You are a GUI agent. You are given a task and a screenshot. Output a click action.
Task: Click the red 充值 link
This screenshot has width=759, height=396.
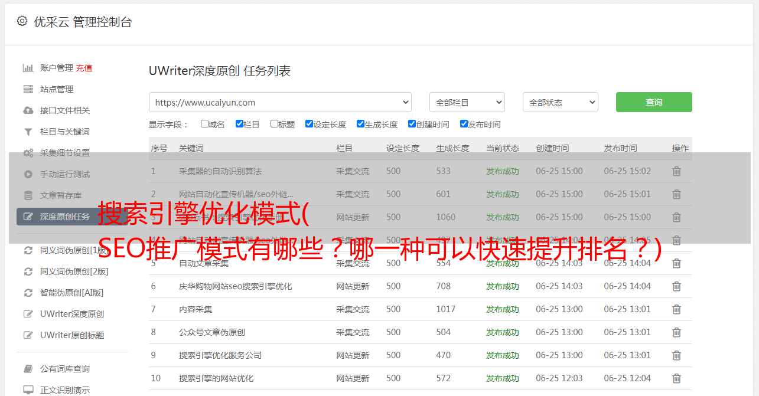pyautogui.click(x=84, y=68)
